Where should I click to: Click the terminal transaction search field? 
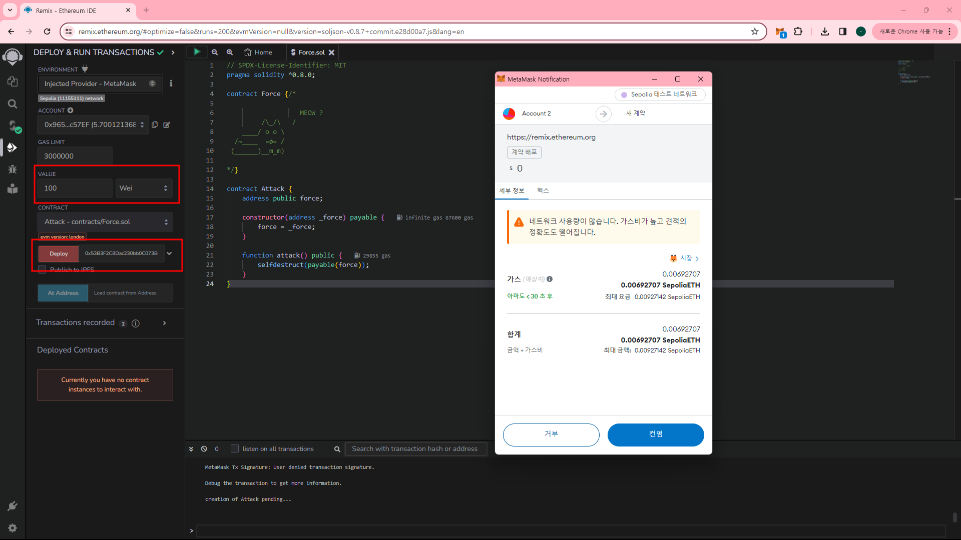click(x=415, y=449)
